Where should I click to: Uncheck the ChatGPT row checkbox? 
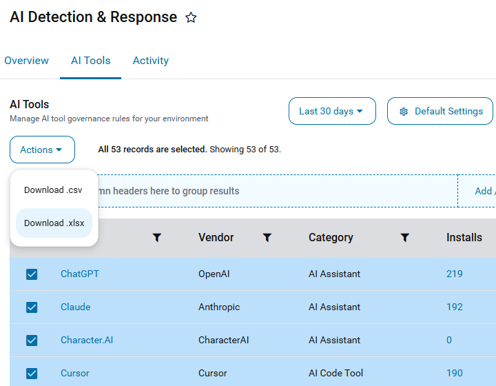click(32, 274)
